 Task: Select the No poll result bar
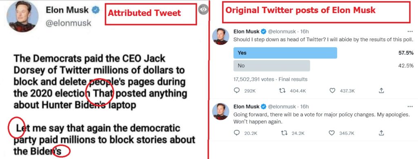coord(271,66)
